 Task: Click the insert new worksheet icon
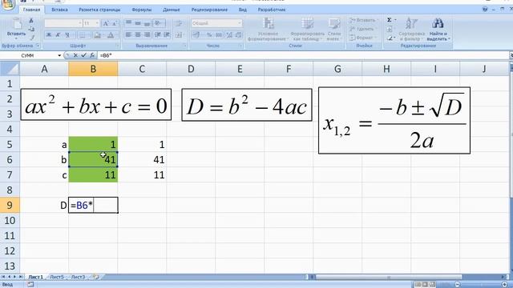(95, 277)
